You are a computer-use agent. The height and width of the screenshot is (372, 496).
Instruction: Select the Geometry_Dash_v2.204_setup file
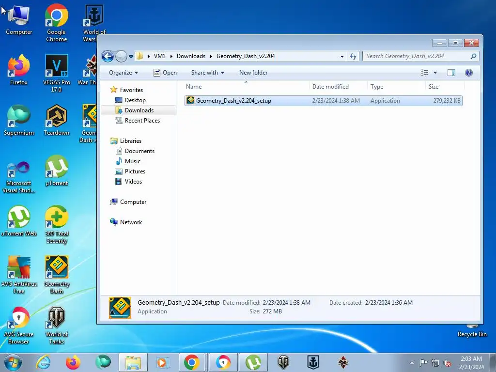tap(323, 101)
